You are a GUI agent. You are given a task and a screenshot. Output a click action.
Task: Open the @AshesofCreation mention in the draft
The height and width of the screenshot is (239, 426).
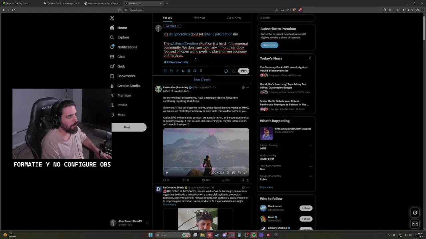tap(218, 34)
